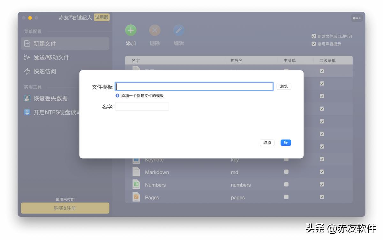Image resolution: width=383 pixels, height=240 pixels.
Task: Confirm the dialog with the 好 button
Action: click(285, 143)
